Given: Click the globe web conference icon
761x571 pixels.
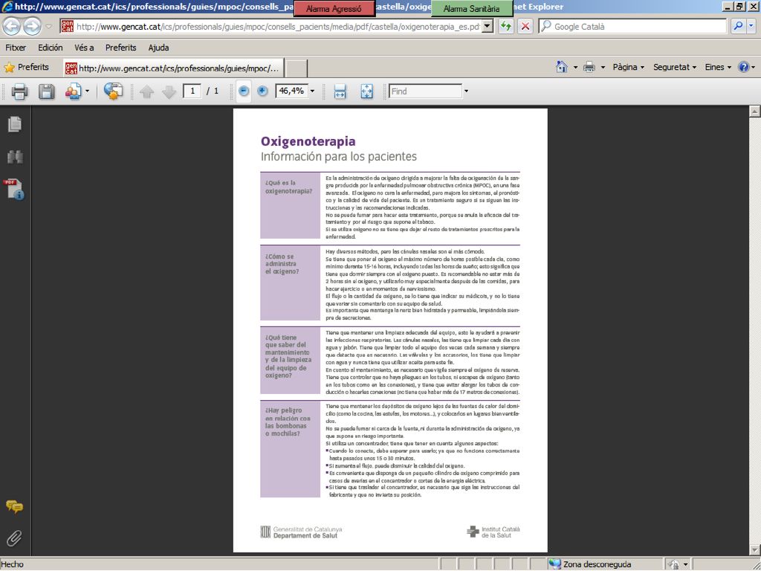Looking at the screenshot, I should pos(113,91).
